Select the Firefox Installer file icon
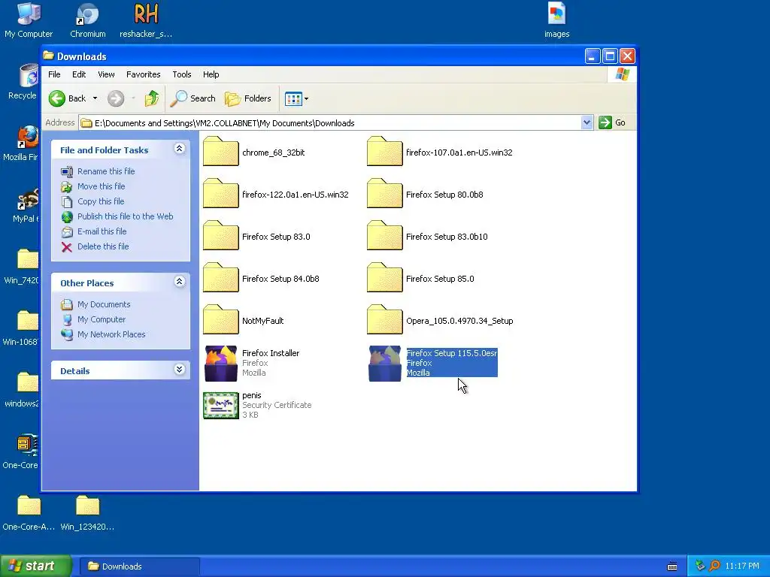Screen dimensions: 770x577 pyautogui.click(x=221, y=364)
